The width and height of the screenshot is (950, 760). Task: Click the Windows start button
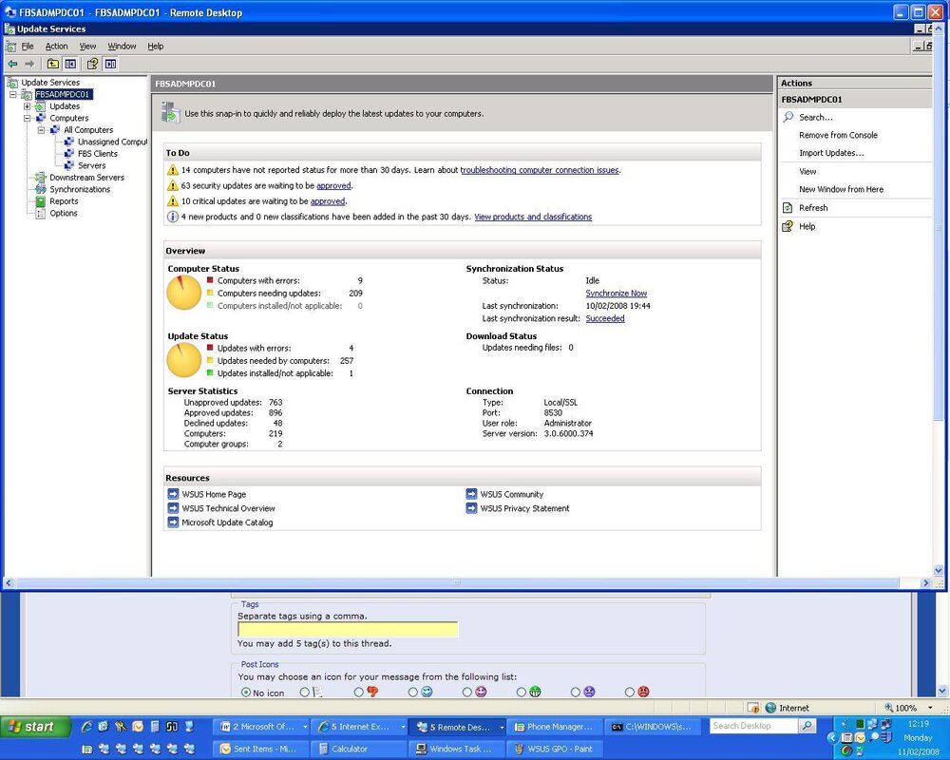point(35,727)
